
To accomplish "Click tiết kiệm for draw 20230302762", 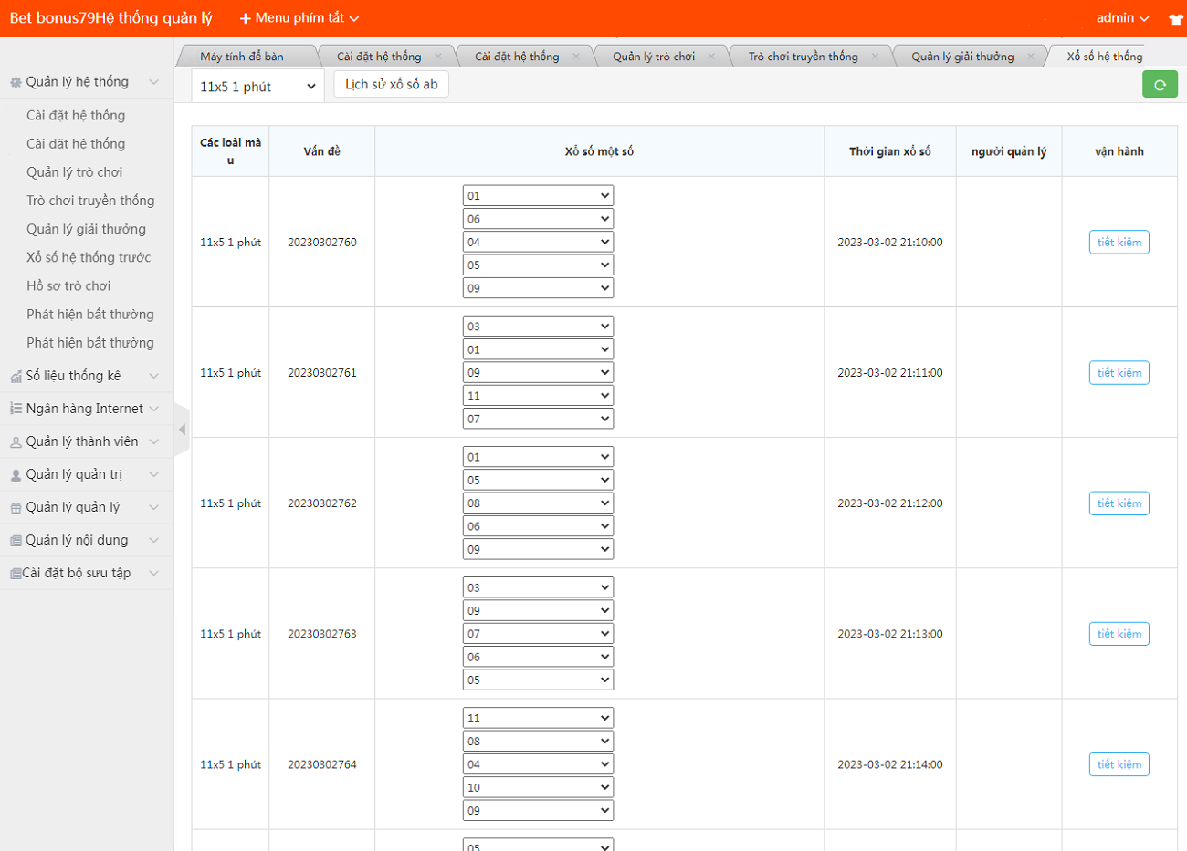I will (x=1119, y=503).
